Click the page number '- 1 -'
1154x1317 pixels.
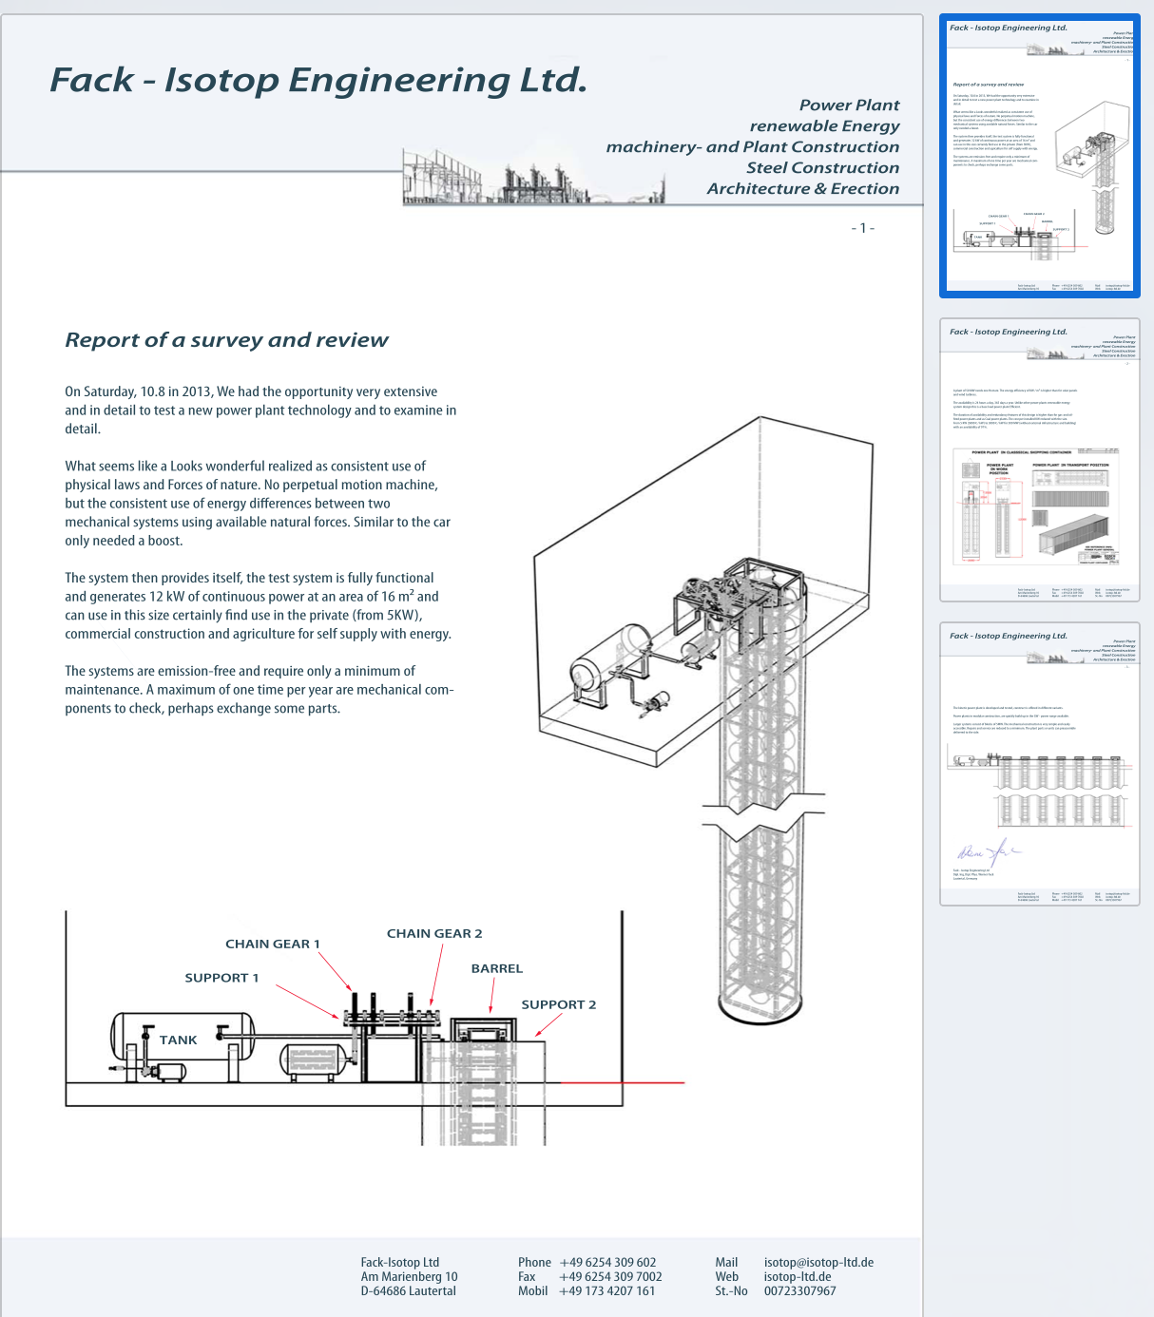coord(863,228)
